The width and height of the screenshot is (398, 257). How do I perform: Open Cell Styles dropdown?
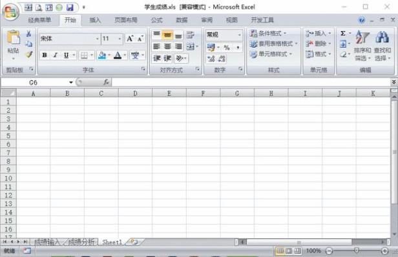271,54
